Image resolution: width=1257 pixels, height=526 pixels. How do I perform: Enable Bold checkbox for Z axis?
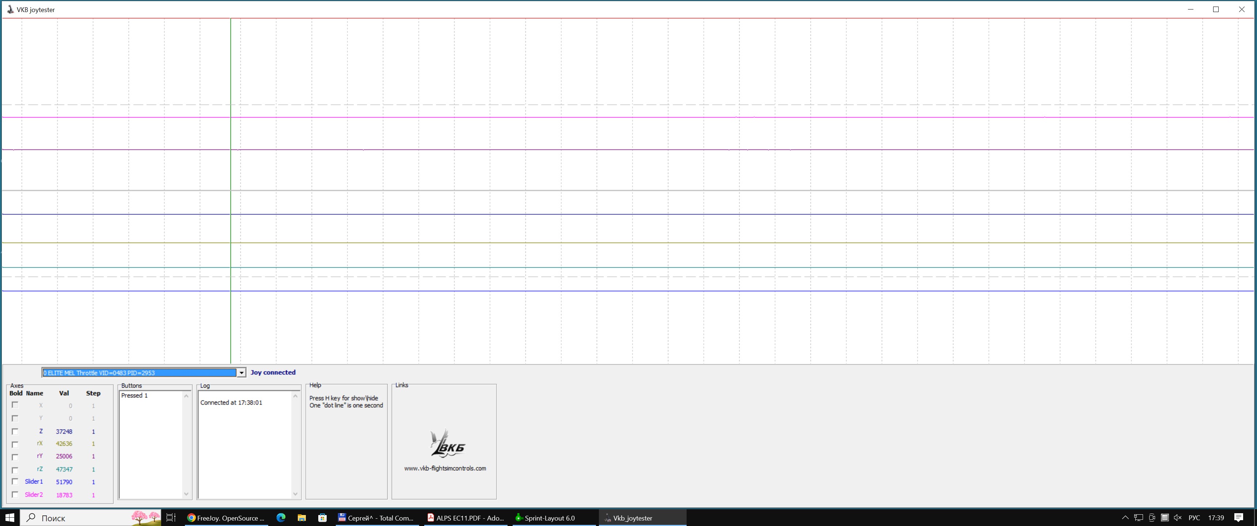[x=15, y=431]
